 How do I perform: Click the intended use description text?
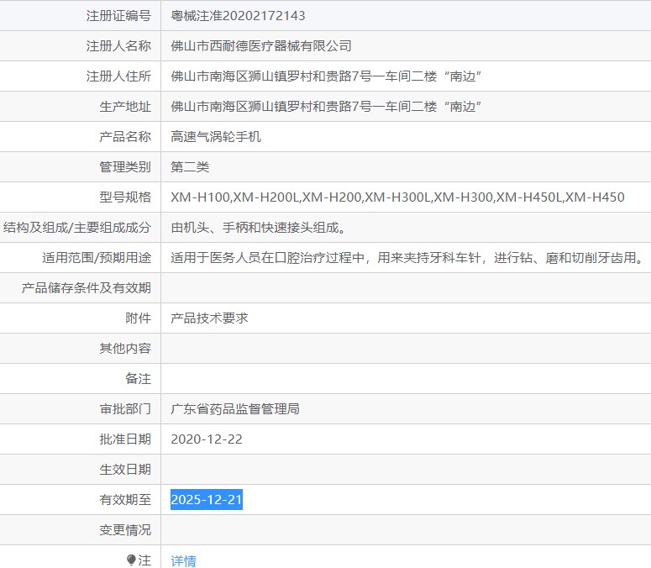pyautogui.click(x=407, y=257)
